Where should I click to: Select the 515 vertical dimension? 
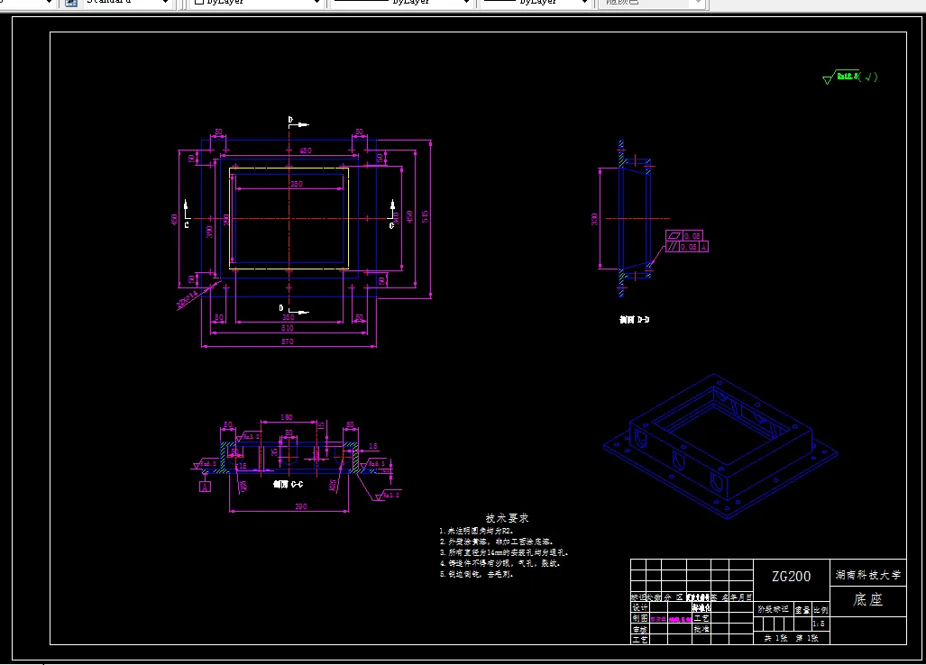[426, 216]
